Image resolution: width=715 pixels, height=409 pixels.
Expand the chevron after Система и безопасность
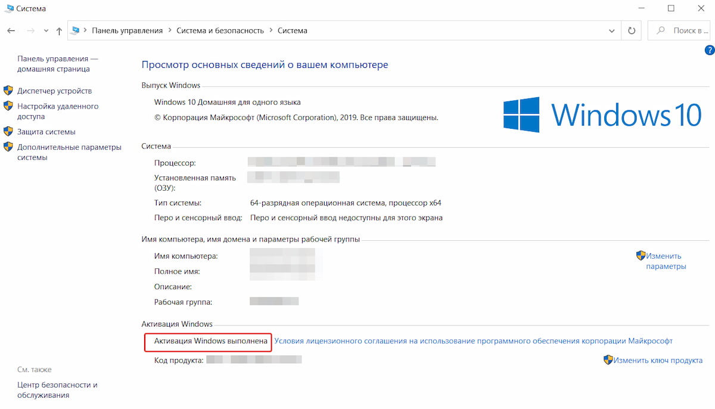coord(271,30)
